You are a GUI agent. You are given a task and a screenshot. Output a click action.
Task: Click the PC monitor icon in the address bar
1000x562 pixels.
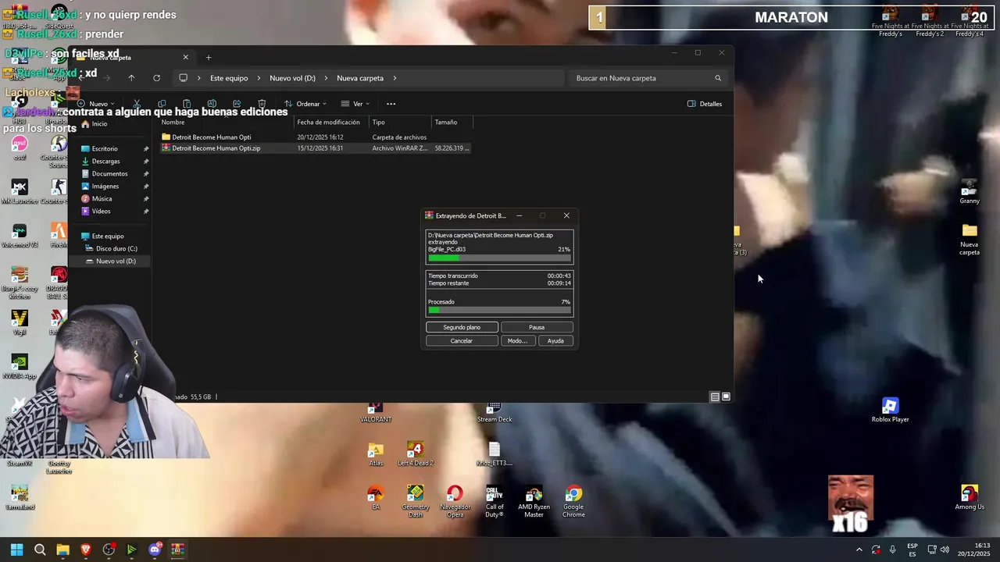[183, 78]
